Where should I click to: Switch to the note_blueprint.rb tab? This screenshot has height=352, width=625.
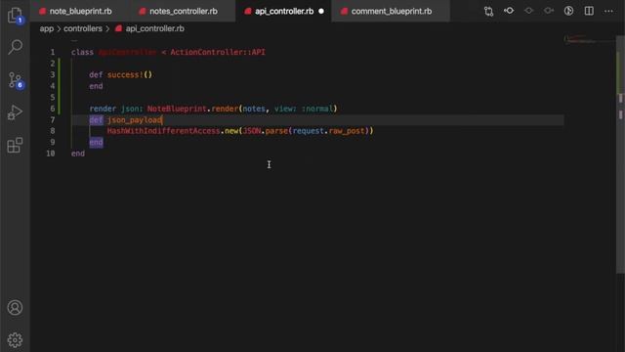(80, 11)
